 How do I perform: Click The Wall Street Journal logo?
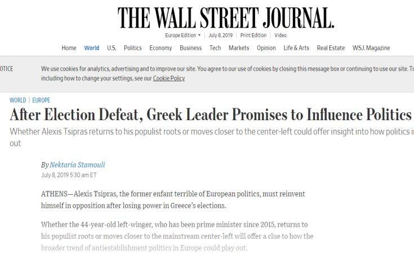(226, 17)
